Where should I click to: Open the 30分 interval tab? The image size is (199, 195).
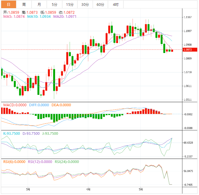click(85, 4)
